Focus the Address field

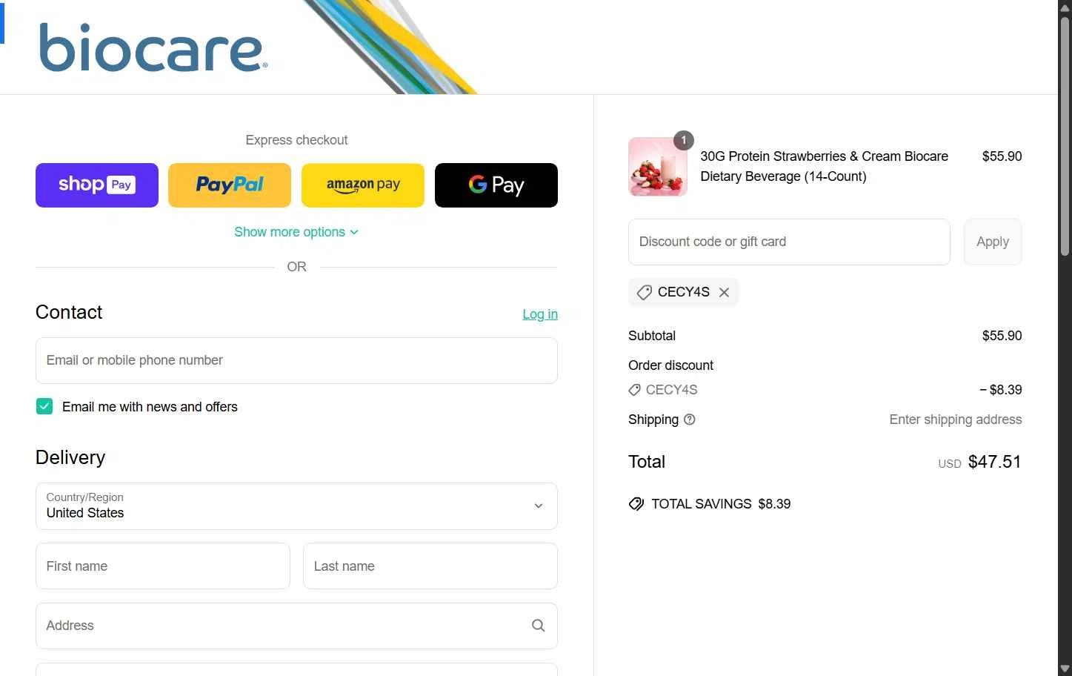(x=296, y=626)
